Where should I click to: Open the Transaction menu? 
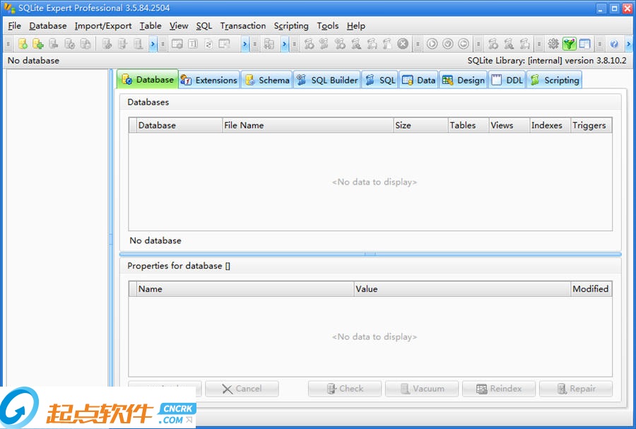coord(243,25)
